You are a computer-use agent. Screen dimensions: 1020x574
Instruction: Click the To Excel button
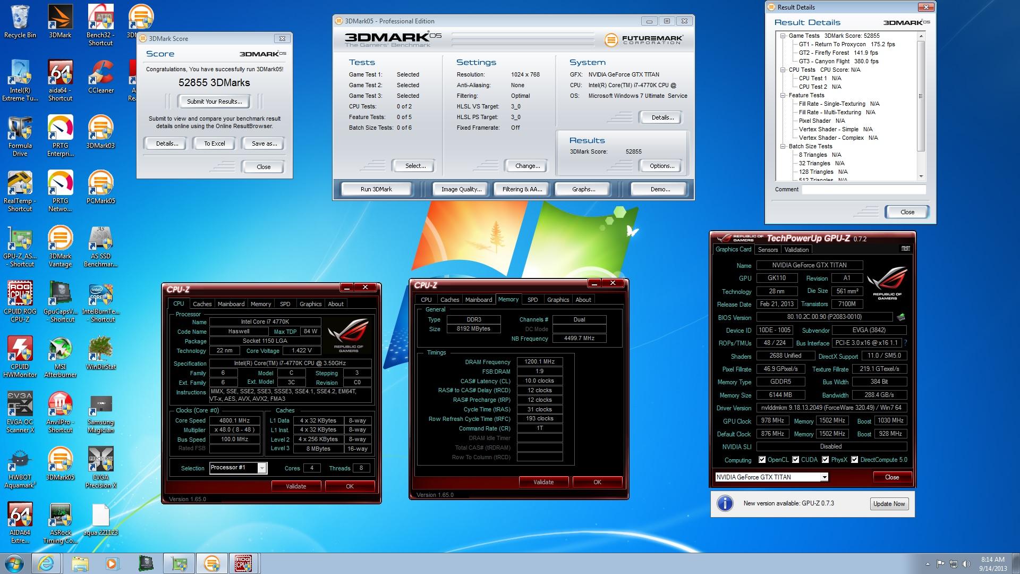[215, 143]
